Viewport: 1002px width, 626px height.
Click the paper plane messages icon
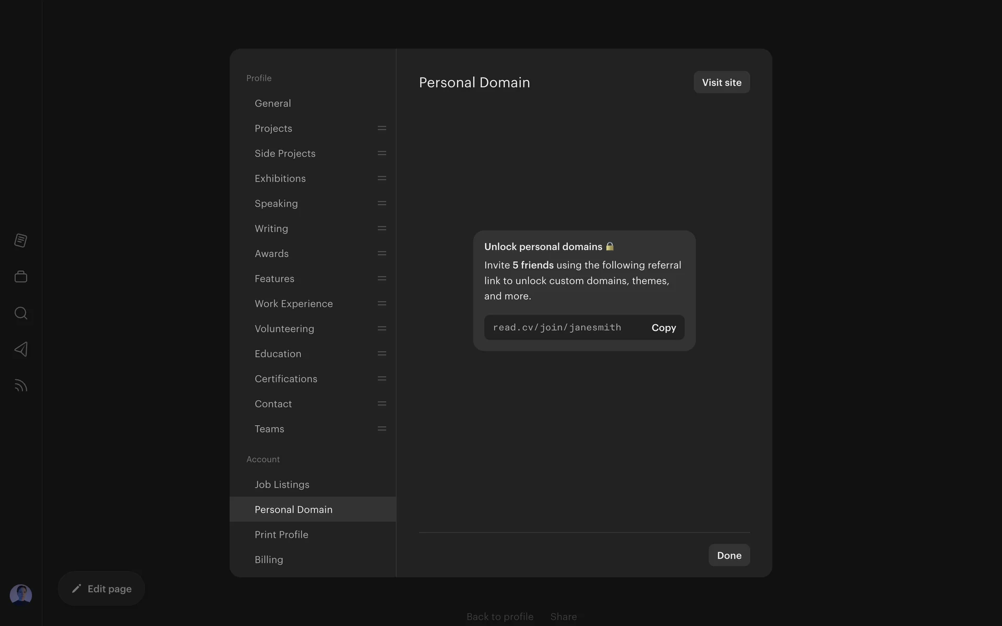point(21,349)
